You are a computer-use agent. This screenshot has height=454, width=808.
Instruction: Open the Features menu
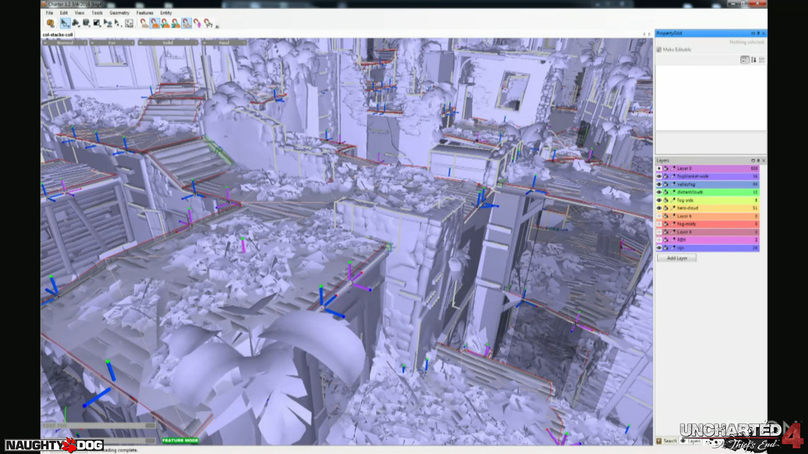tap(145, 13)
